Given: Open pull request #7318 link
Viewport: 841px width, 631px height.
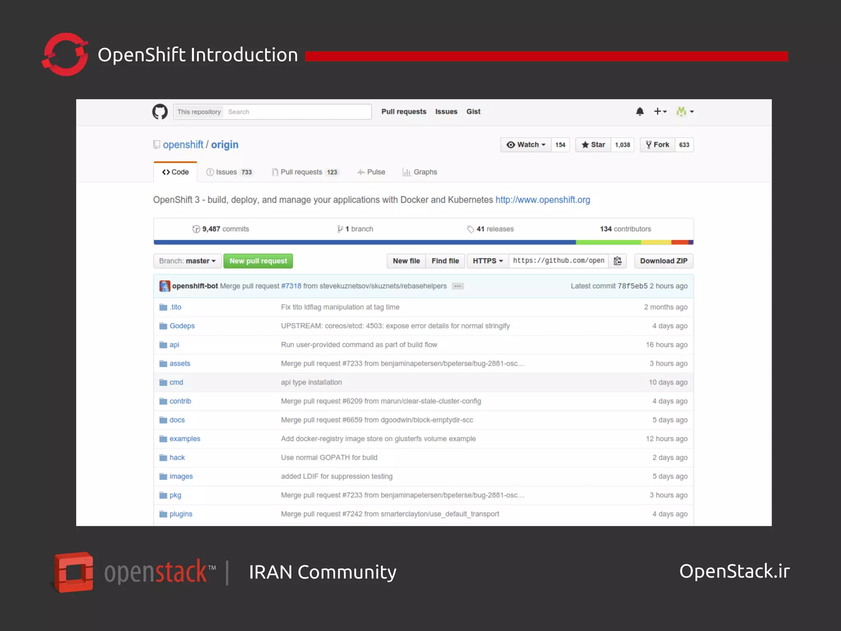Looking at the screenshot, I should coord(291,286).
